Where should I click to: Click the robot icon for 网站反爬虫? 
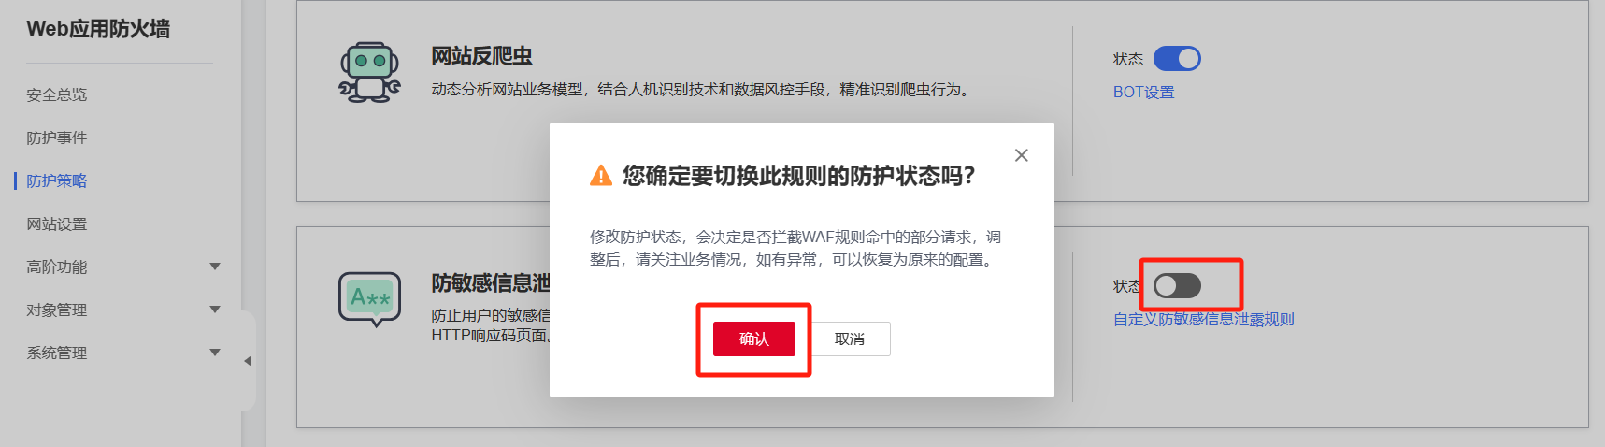coord(369,72)
